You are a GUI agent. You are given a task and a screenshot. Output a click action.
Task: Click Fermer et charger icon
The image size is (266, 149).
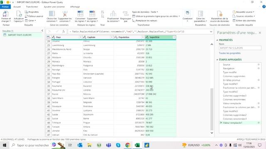(x=6, y=14)
